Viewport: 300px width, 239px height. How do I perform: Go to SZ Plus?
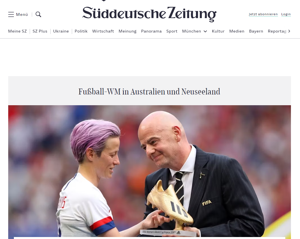tap(40, 31)
